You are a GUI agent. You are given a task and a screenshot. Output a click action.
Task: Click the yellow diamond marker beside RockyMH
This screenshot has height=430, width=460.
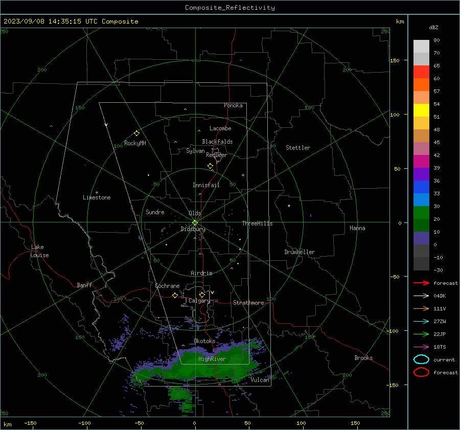tap(136, 133)
